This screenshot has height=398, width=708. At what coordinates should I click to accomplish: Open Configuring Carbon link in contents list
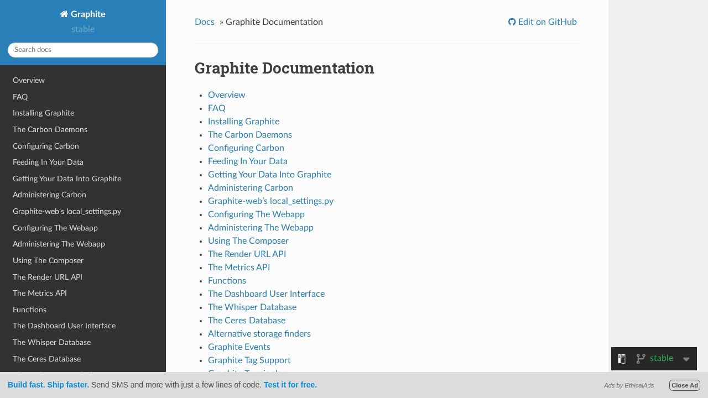coord(246,148)
